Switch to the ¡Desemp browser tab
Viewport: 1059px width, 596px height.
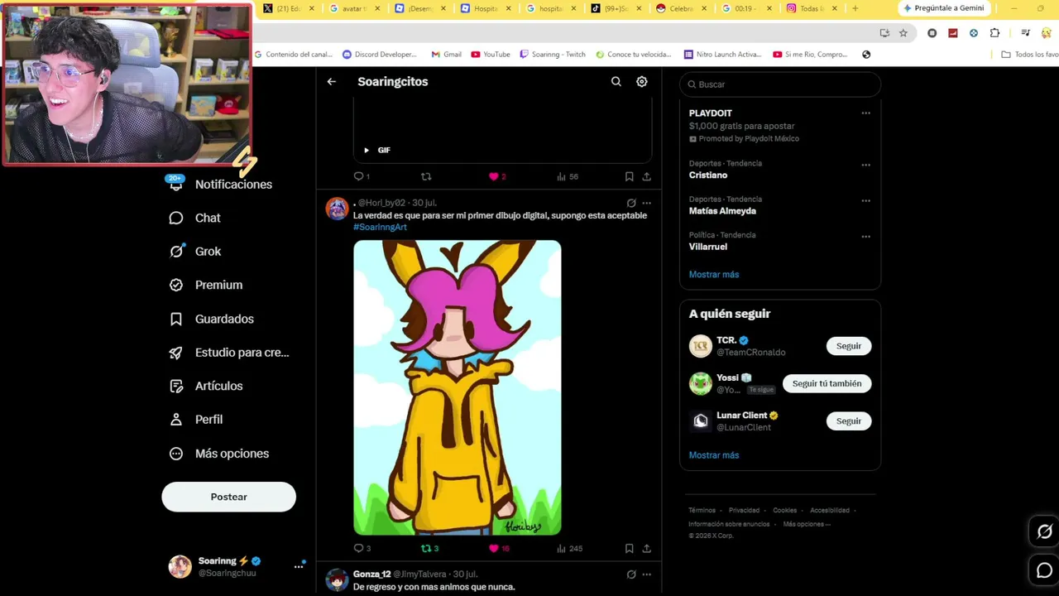419,8
